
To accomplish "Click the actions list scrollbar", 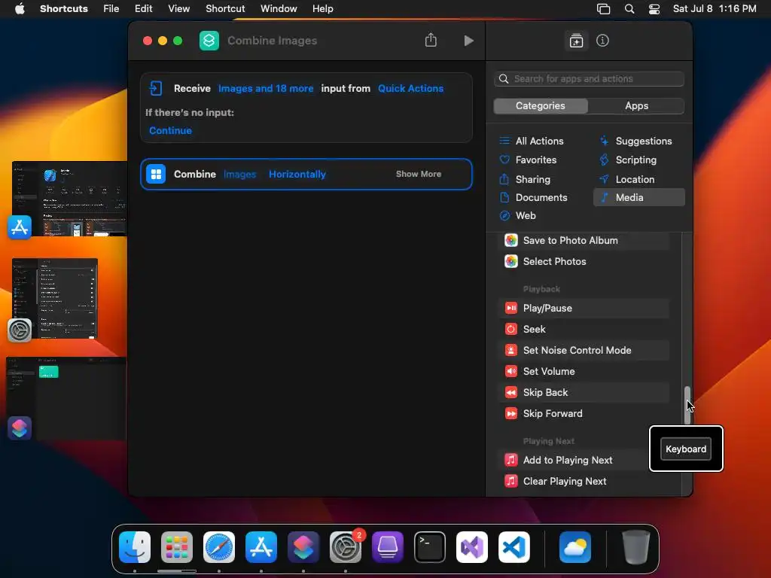I will [687, 405].
